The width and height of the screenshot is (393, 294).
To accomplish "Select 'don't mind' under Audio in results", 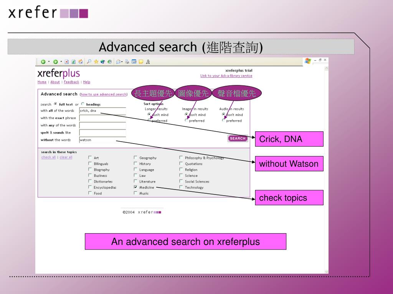I will pos(223,114).
